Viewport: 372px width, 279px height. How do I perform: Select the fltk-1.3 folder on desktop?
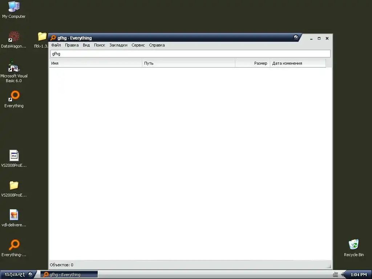pos(41,39)
